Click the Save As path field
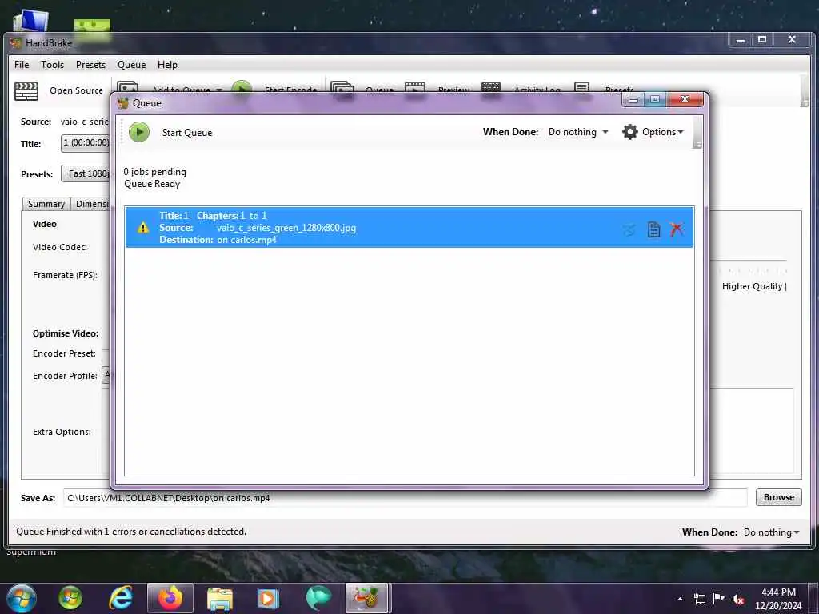 pyautogui.click(x=405, y=498)
